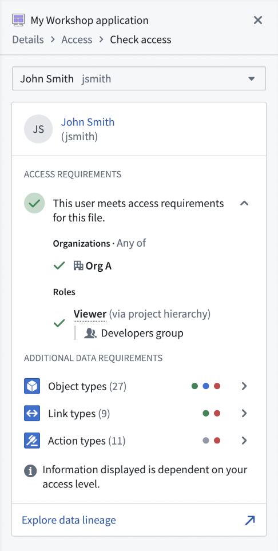278x551 pixels.
Task: Click the checkmark beside Org A
Action: tap(59, 265)
